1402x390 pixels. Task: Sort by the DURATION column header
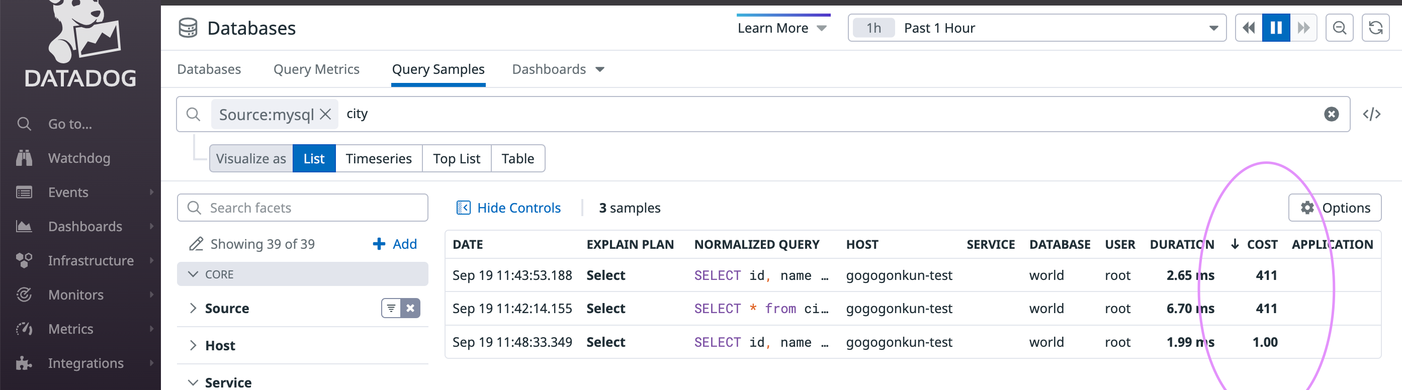[x=1182, y=245]
